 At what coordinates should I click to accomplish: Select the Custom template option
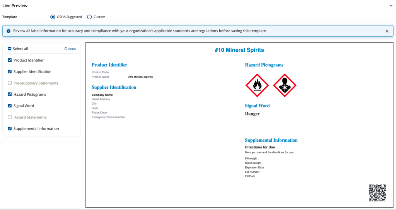point(89,17)
